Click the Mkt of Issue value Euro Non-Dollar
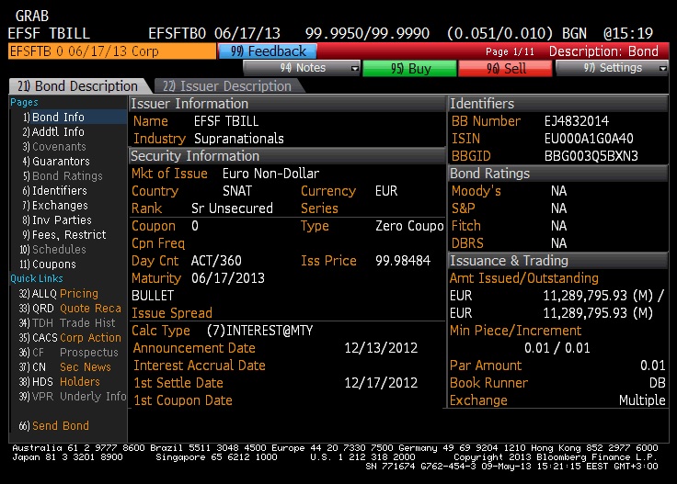Screen dimensions: 677x484 pyautogui.click(x=270, y=174)
